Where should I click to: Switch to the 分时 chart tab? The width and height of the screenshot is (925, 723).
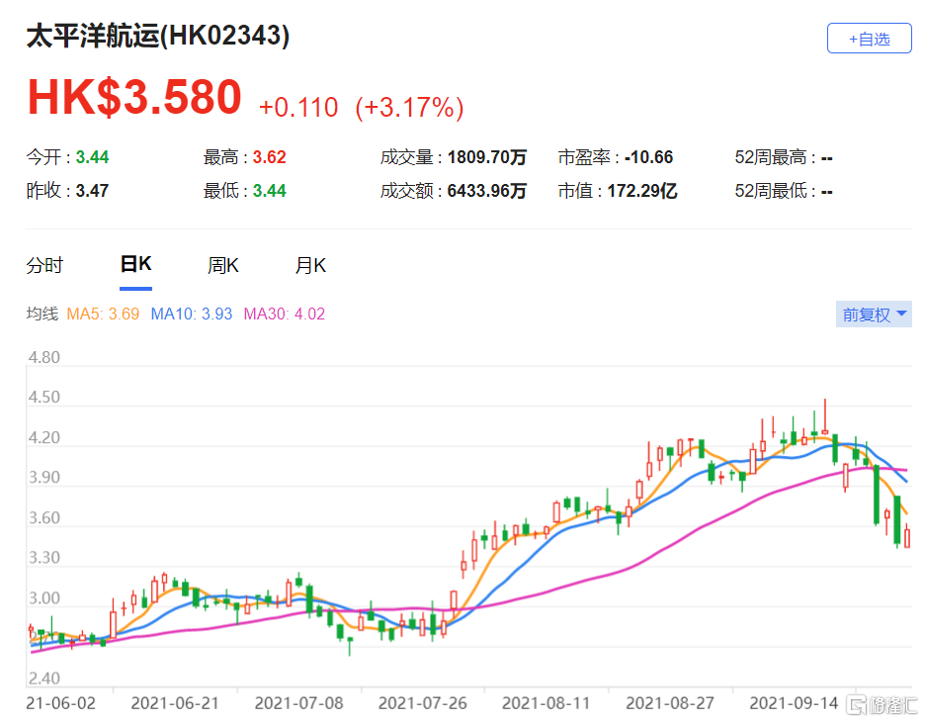click(x=44, y=266)
